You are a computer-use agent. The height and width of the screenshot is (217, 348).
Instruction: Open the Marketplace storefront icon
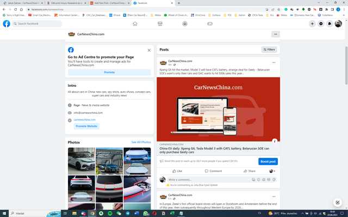(160, 24)
